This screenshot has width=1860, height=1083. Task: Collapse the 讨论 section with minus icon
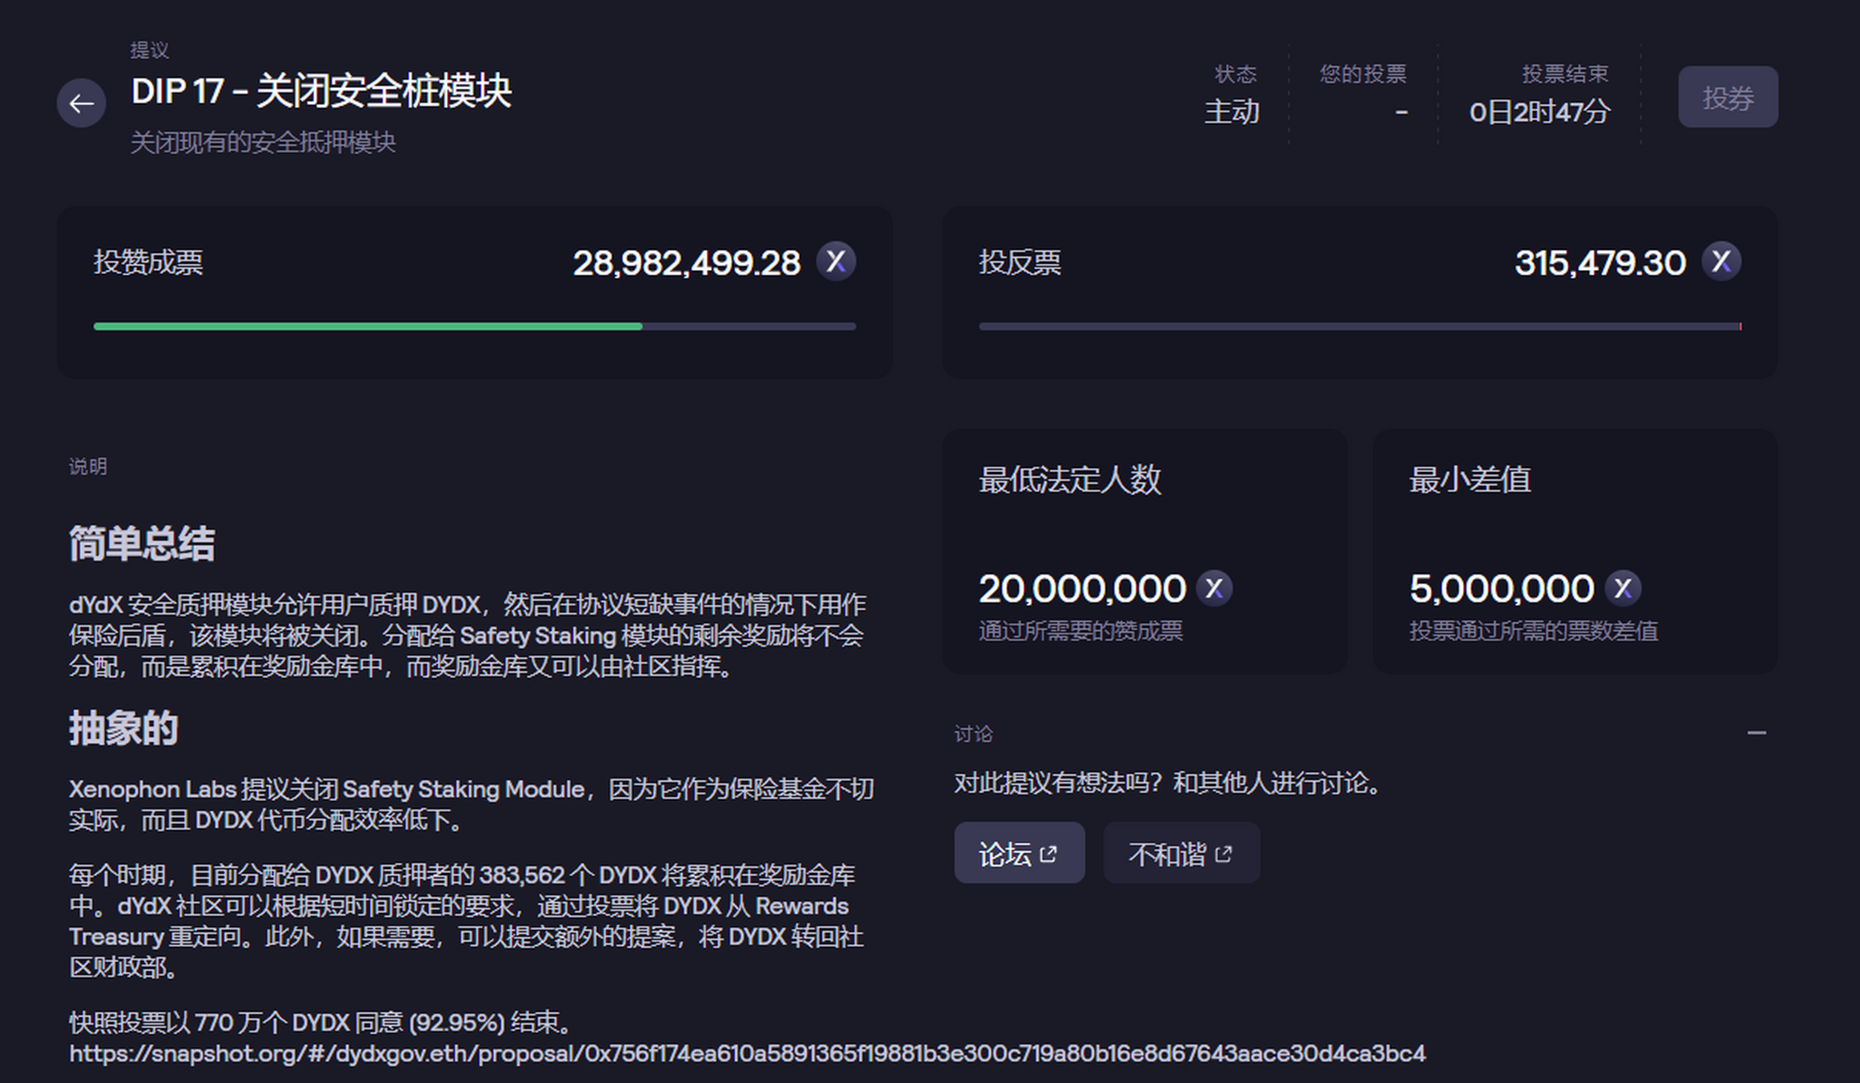[x=1757, y=733]
